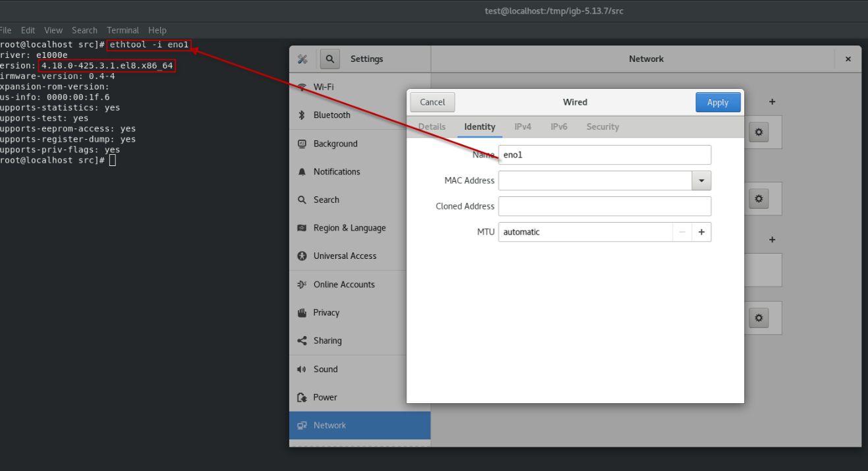
Task: Click the Cloned Address input field
Action: click(605, 206)
